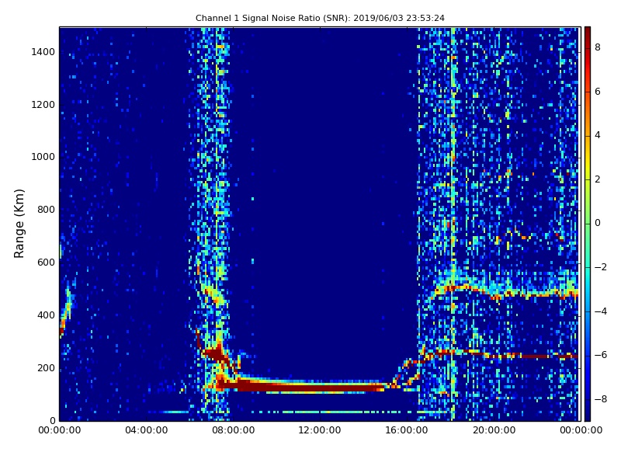
Task: Click the dark blue bottom of the colorbar
Action: (x=588, y=414)
